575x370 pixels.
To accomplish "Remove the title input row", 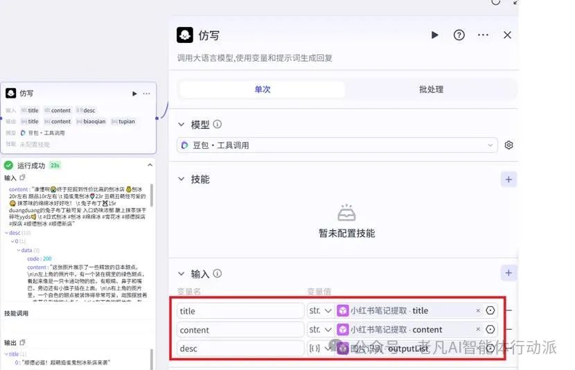I will (509, 310).
